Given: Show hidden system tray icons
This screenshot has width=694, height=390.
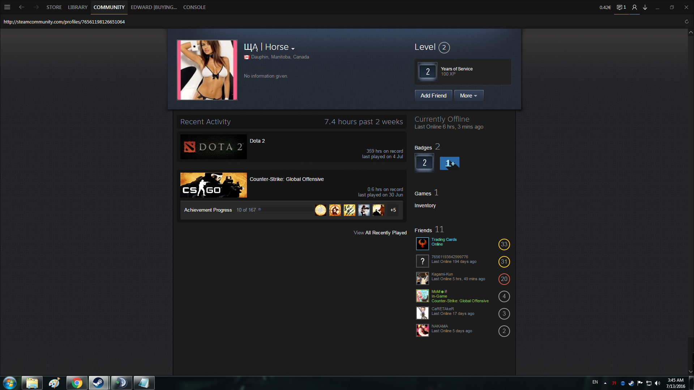Looking at the screenshot, I should (605, 383).
